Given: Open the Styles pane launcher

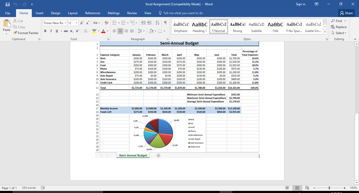Looking at the screenshot, I should [x=327, y=39].
